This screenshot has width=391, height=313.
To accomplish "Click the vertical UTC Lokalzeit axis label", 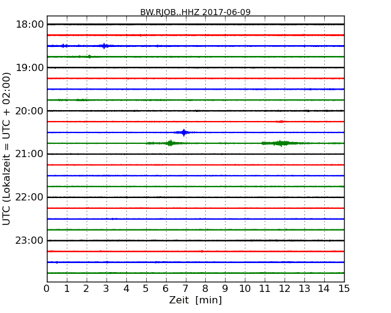I will (7, 149).
